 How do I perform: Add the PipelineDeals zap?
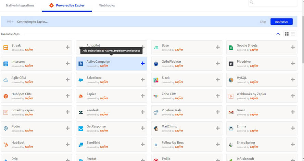click(218, 112)
